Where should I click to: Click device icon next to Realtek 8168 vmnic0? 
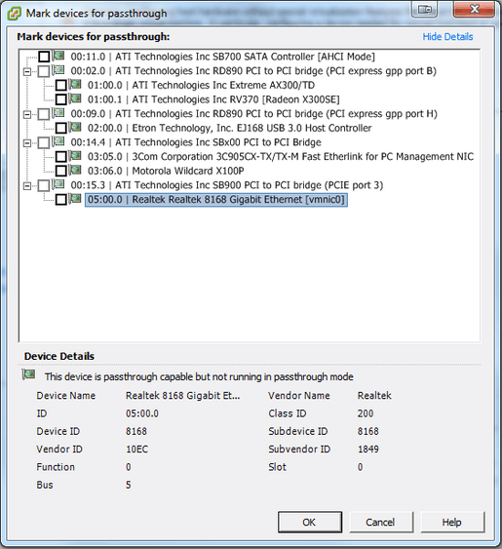pyautogui.click(x=75, y=198)
